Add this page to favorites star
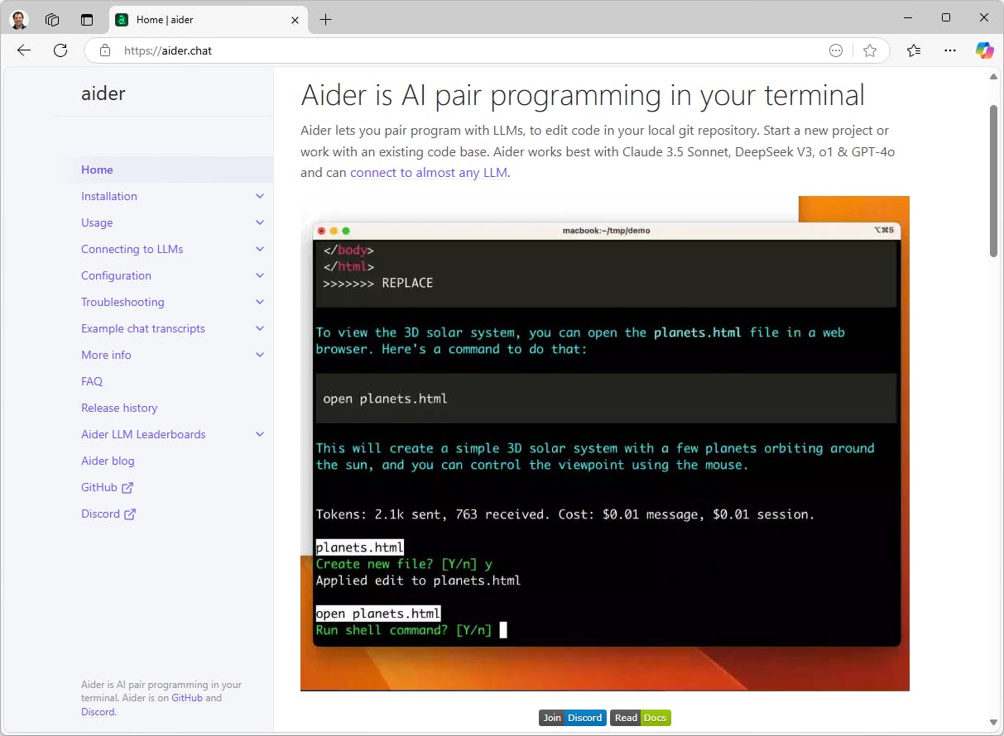Image resolution: width=1004 pixels, height=736 pixels. pyautogui.click(x=870, y=50)
